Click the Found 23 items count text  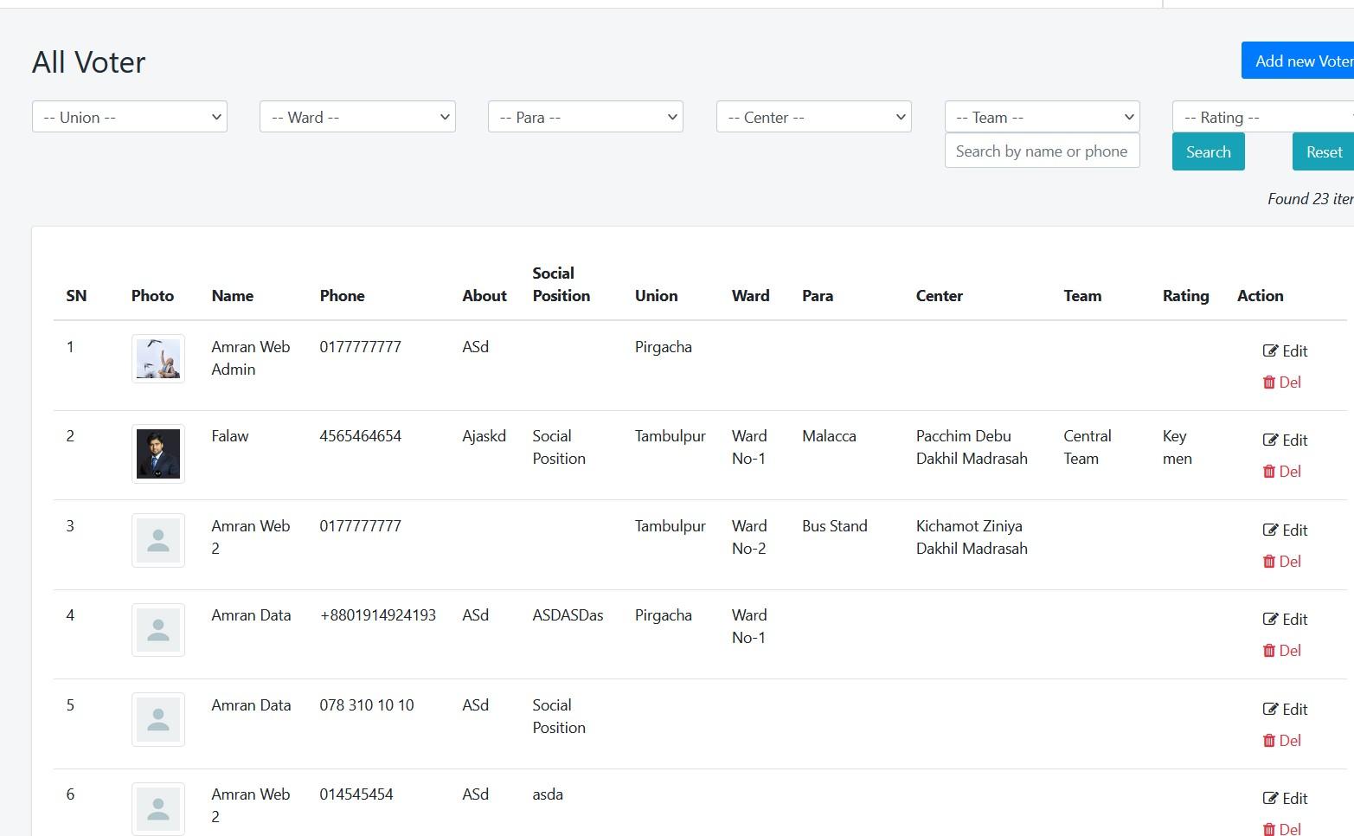point(1311,198)
